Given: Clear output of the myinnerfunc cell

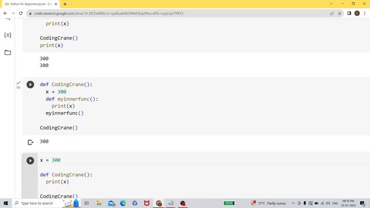Looking at the screenshot, I should point(31,142).
